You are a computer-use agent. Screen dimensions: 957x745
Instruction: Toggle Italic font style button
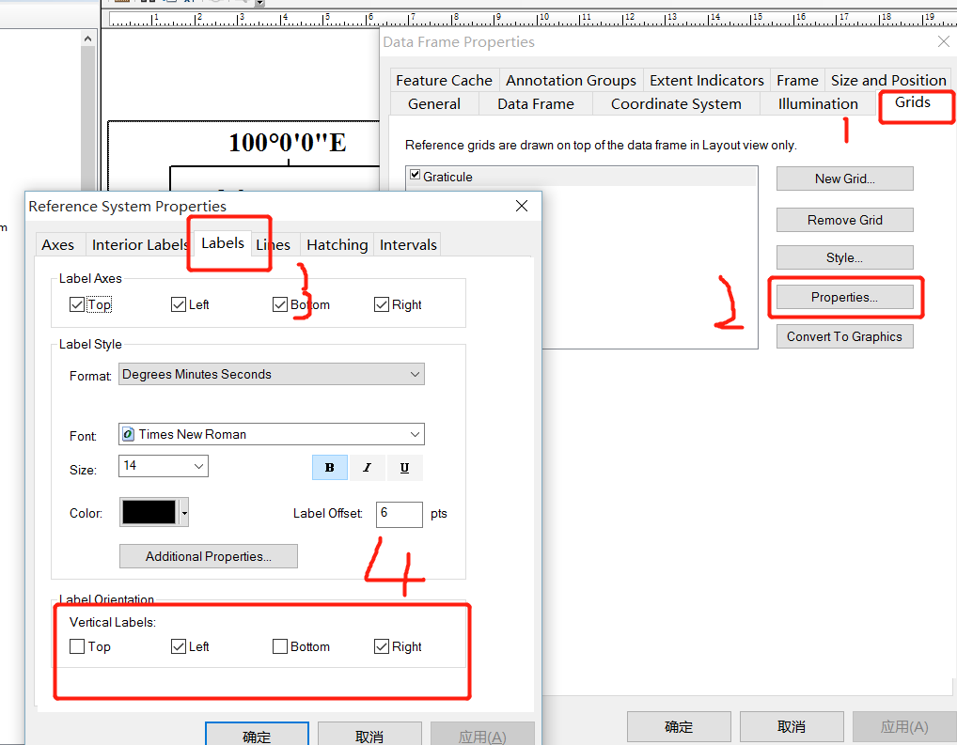[x=367, y=467]
